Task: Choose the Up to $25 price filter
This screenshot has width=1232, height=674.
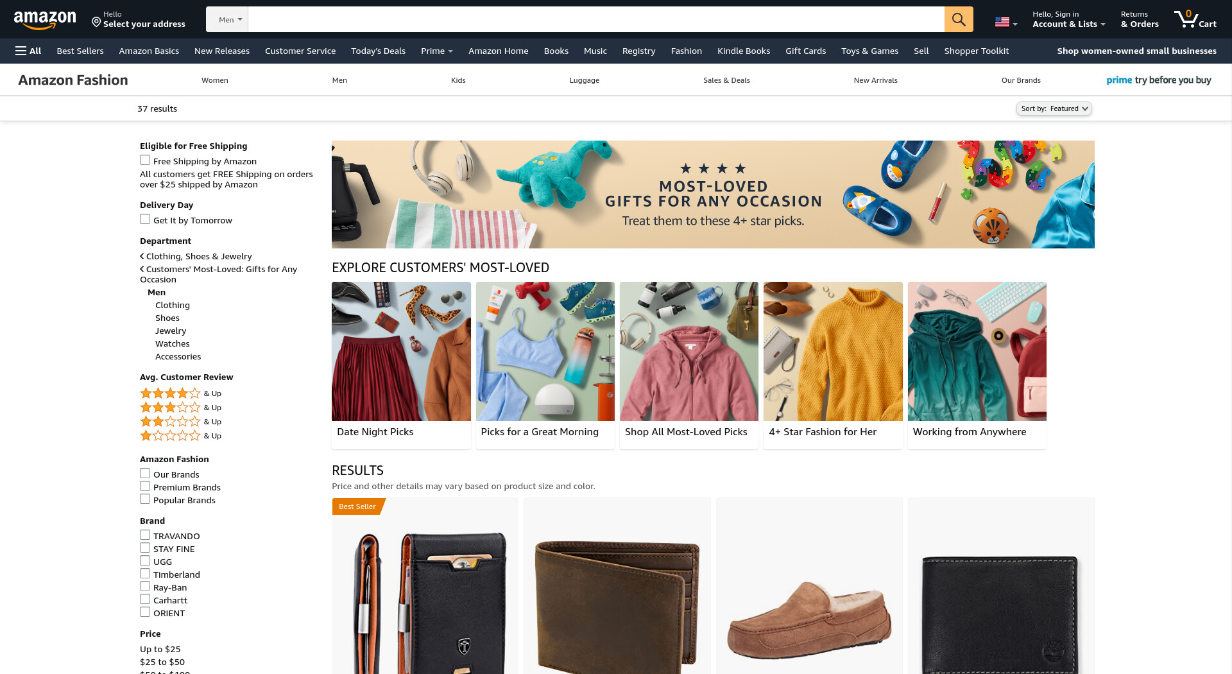Action: click(160, 649)
